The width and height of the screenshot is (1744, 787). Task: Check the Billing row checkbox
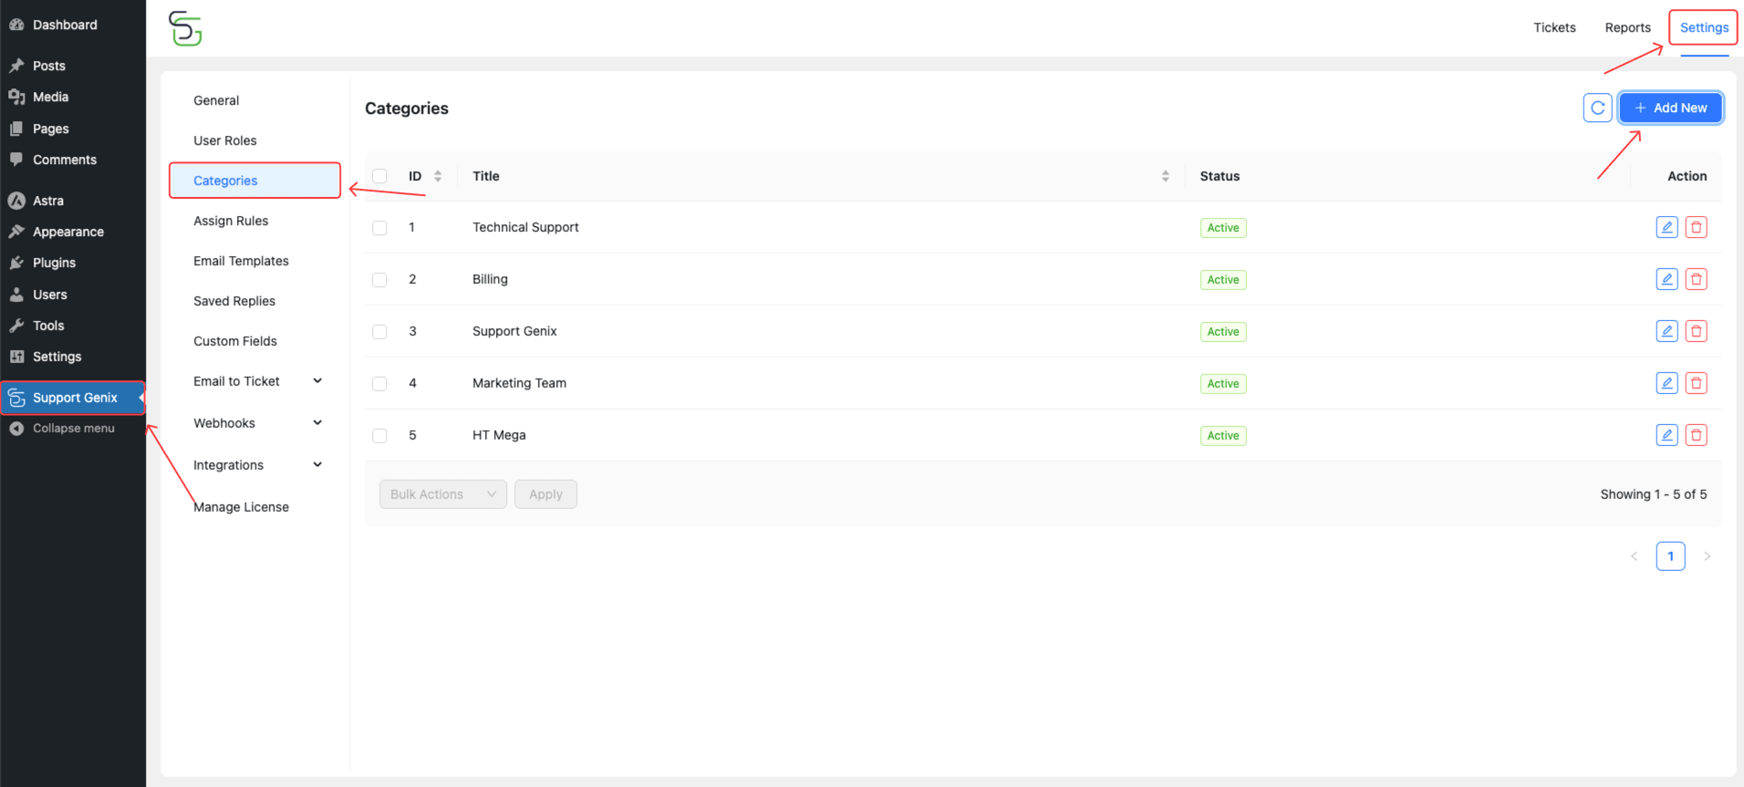click(x=379, y=280)
